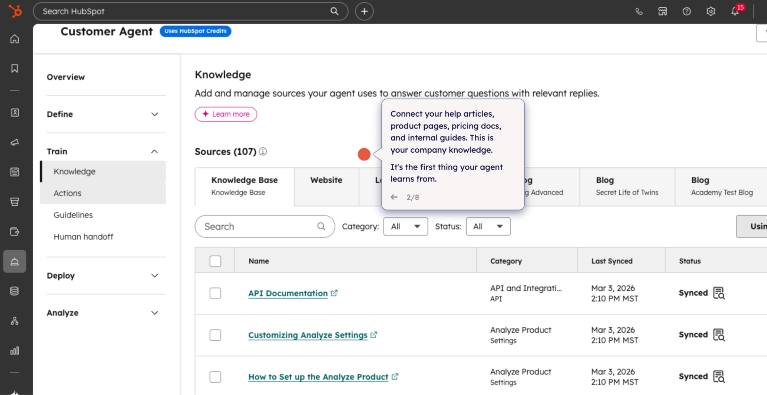
Task: Focus the sources Search field
Action: click(x=265, y=226)
